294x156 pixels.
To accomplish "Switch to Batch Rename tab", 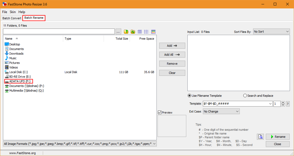I will 34,18.
